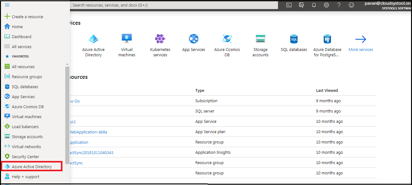412x185 pixels.
Task: Click the 'Last Viewed' column header
Action: (327, 91)
